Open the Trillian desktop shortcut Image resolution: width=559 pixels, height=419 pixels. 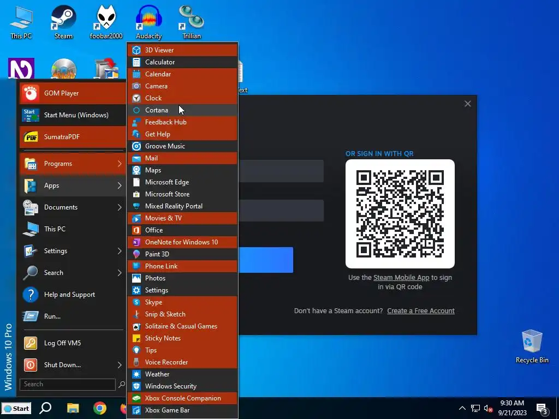(x=192, y=21)
